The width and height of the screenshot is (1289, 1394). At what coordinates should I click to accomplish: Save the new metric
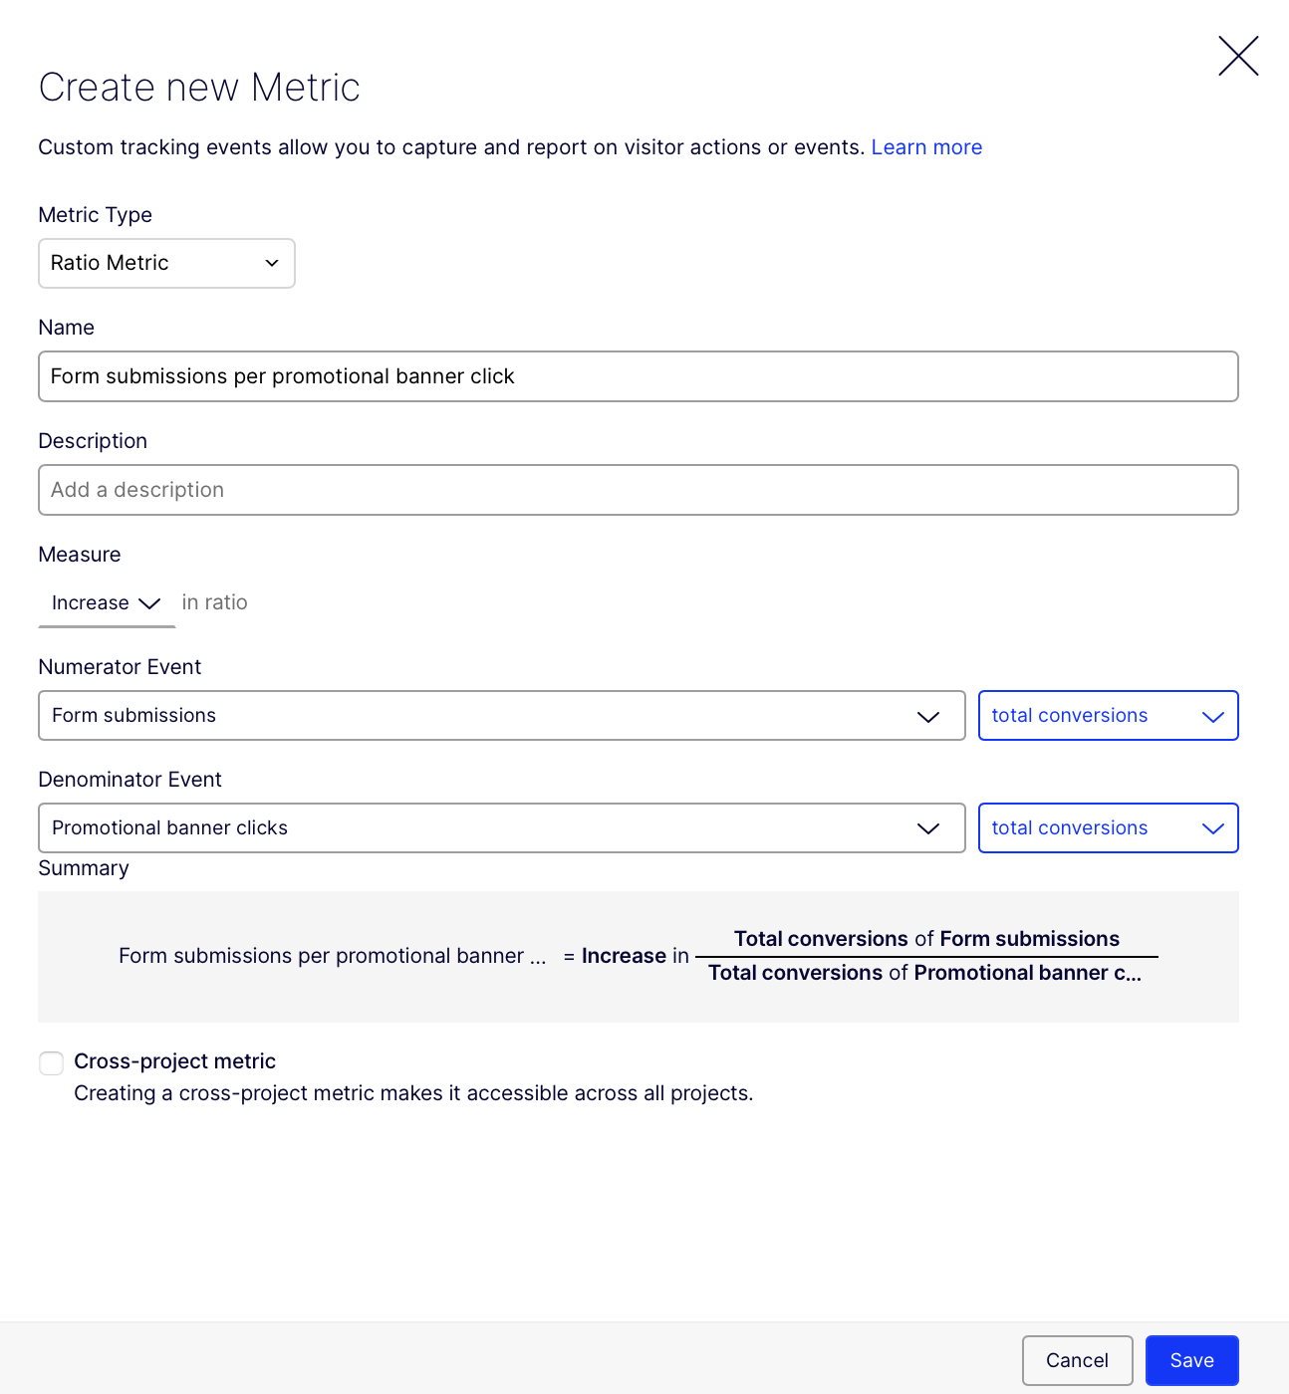1191,1360
